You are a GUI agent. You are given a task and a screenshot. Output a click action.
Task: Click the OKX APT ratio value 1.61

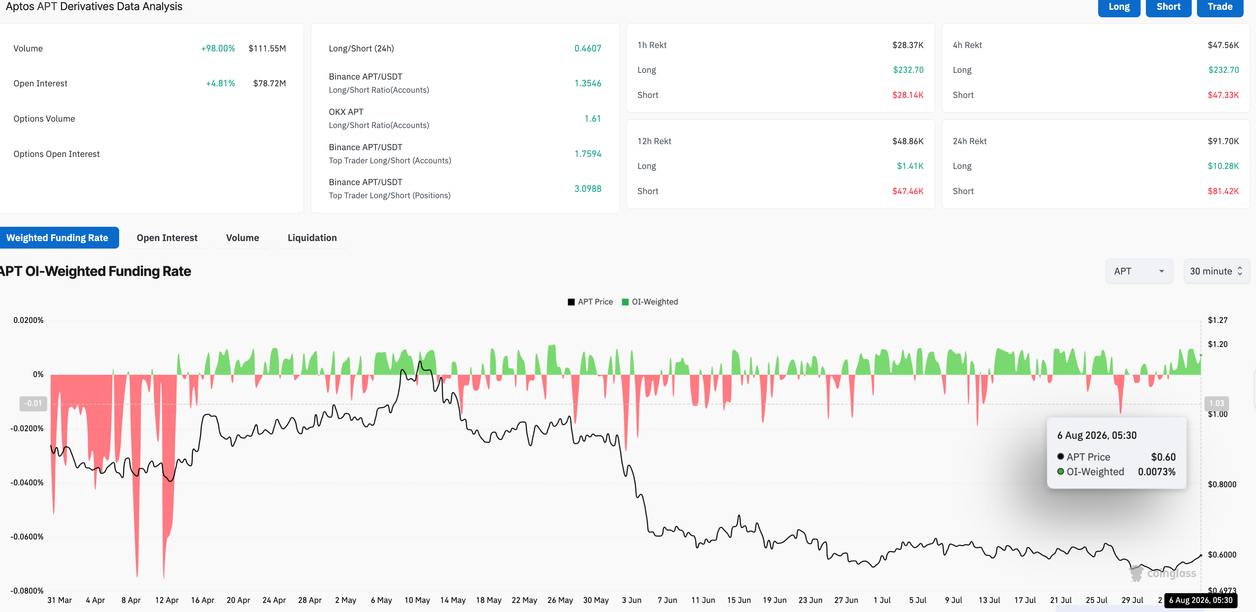click(592, 118)
